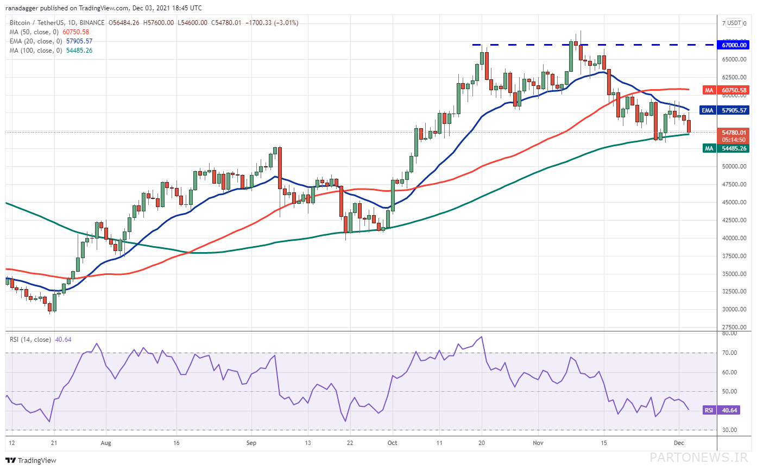Screen dimensions: 757x470
Task: Click the ranadagger published header text
Action: [x=105, y=8]
